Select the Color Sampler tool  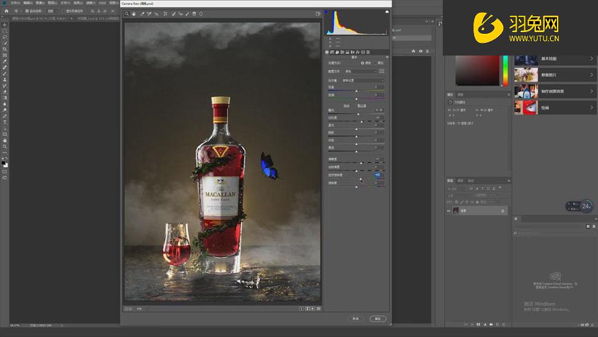(149, 14)
